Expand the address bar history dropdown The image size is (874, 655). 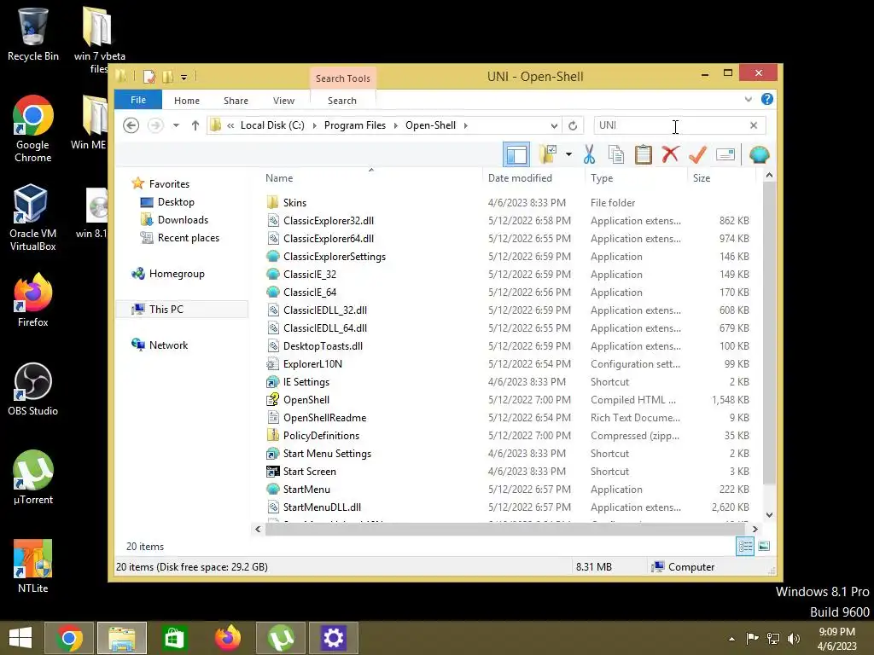[554, 125]
